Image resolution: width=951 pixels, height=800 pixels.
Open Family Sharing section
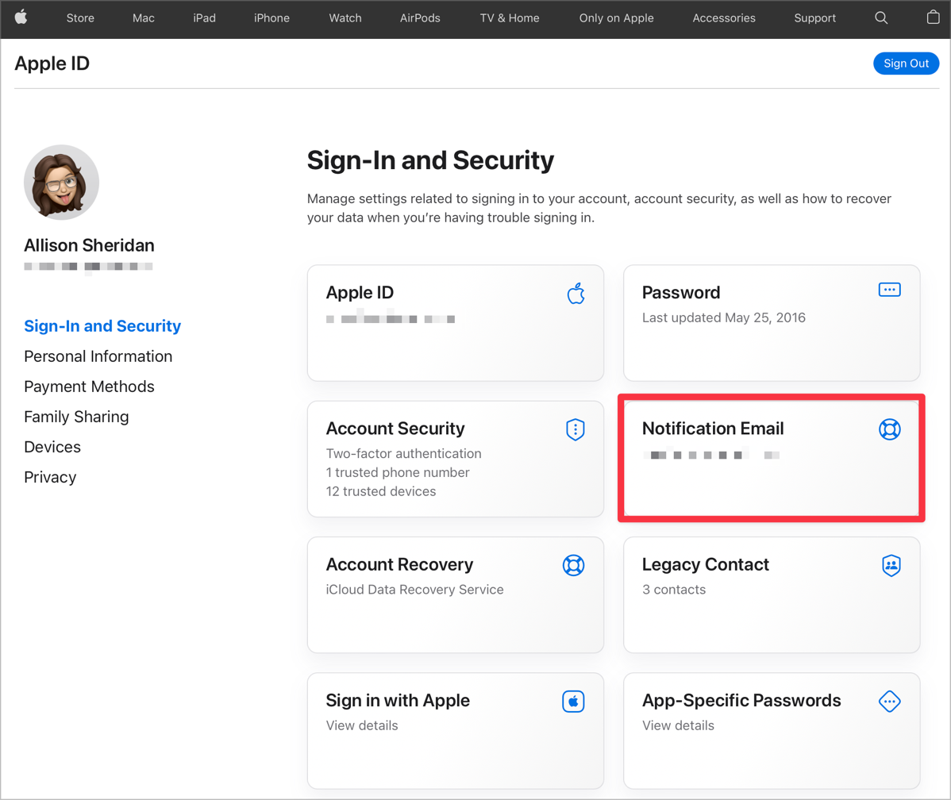coord(76,417)
